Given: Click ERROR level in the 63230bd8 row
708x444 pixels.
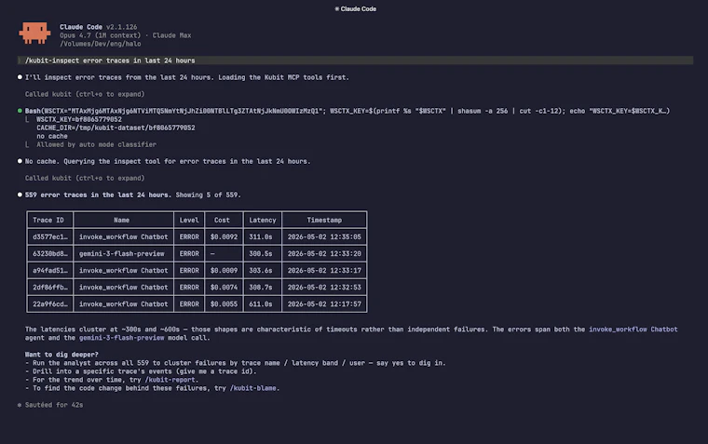Looking at the screenshot, I should coord(189,253).
